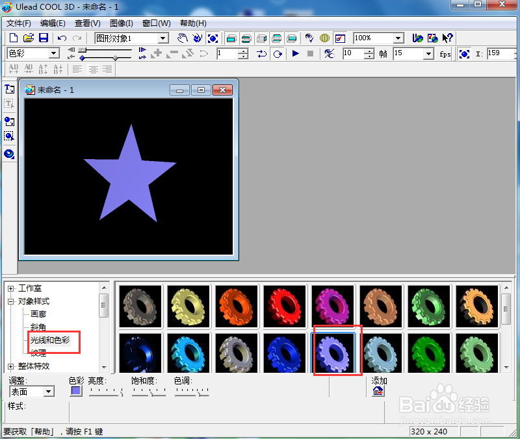Viewport: 520px width, 439px height.
Task: Open the 编辑(E) menu
Action: click(53, 23)
